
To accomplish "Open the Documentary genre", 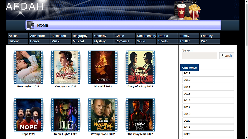I will (x=146, y=36).
